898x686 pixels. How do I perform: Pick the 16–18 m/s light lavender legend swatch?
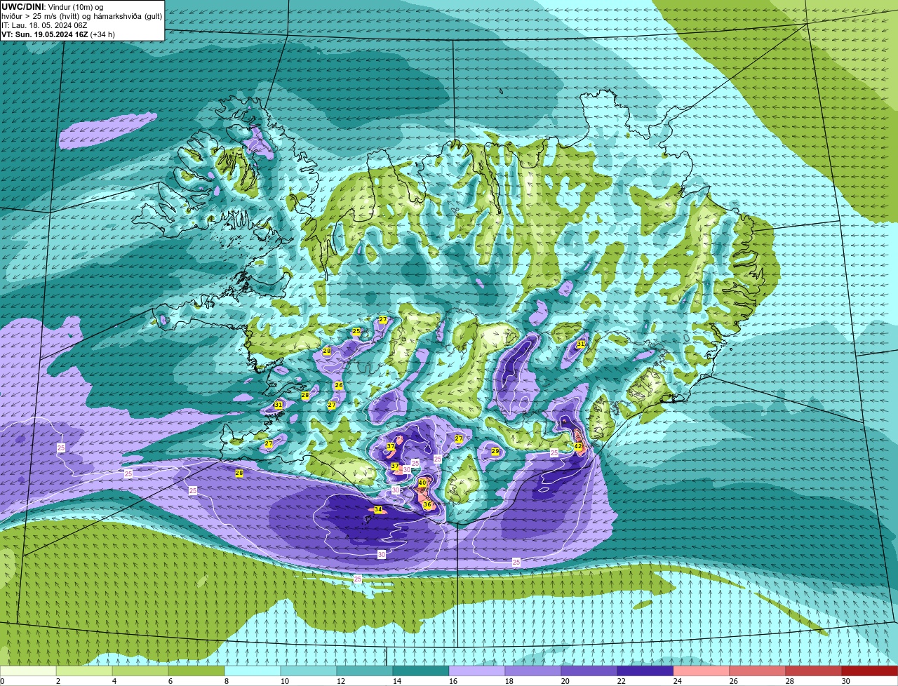(477, 671)
